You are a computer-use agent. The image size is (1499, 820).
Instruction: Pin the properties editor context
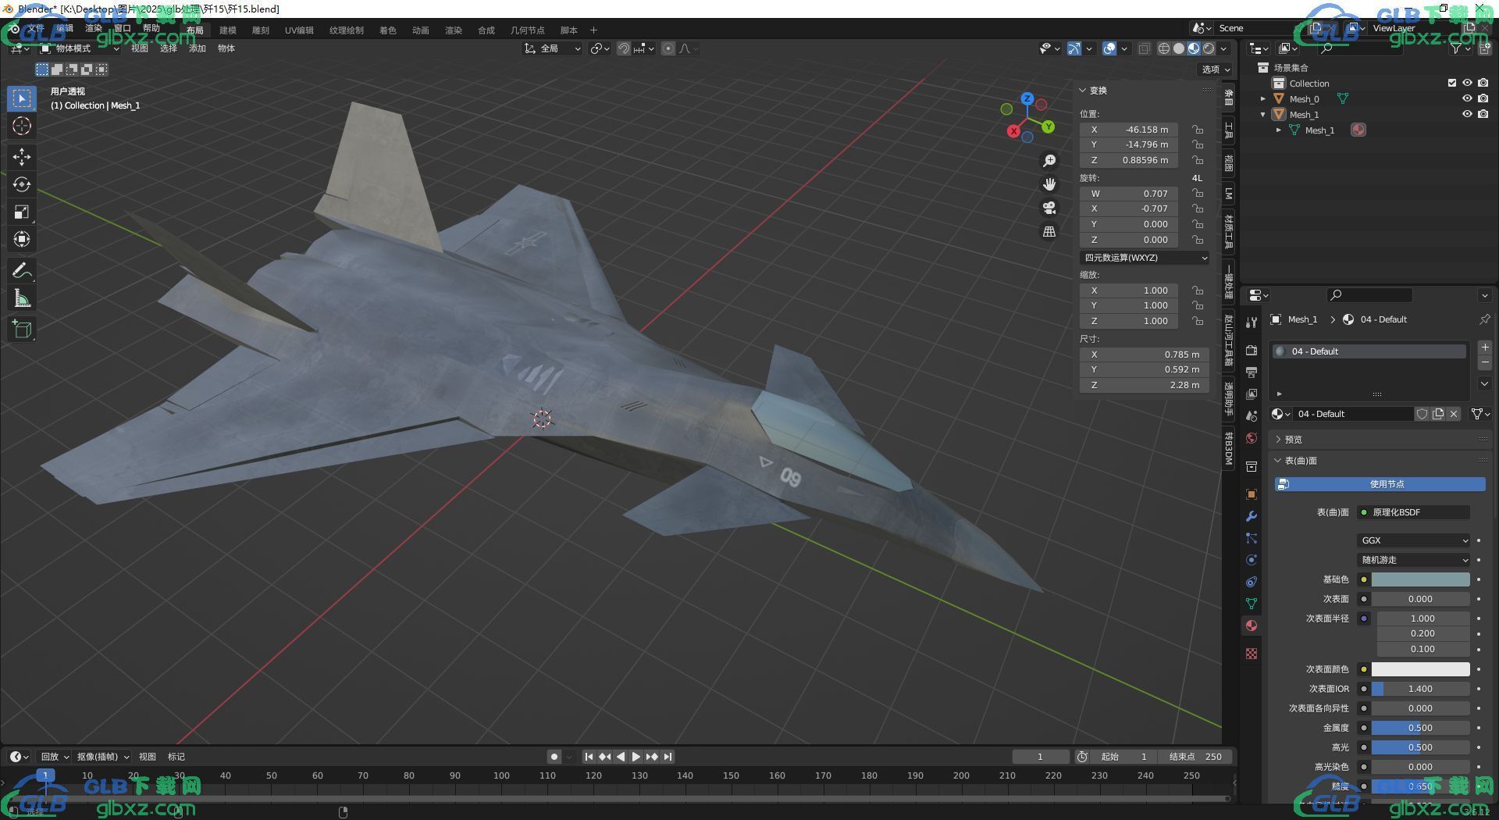[1484, 319]
